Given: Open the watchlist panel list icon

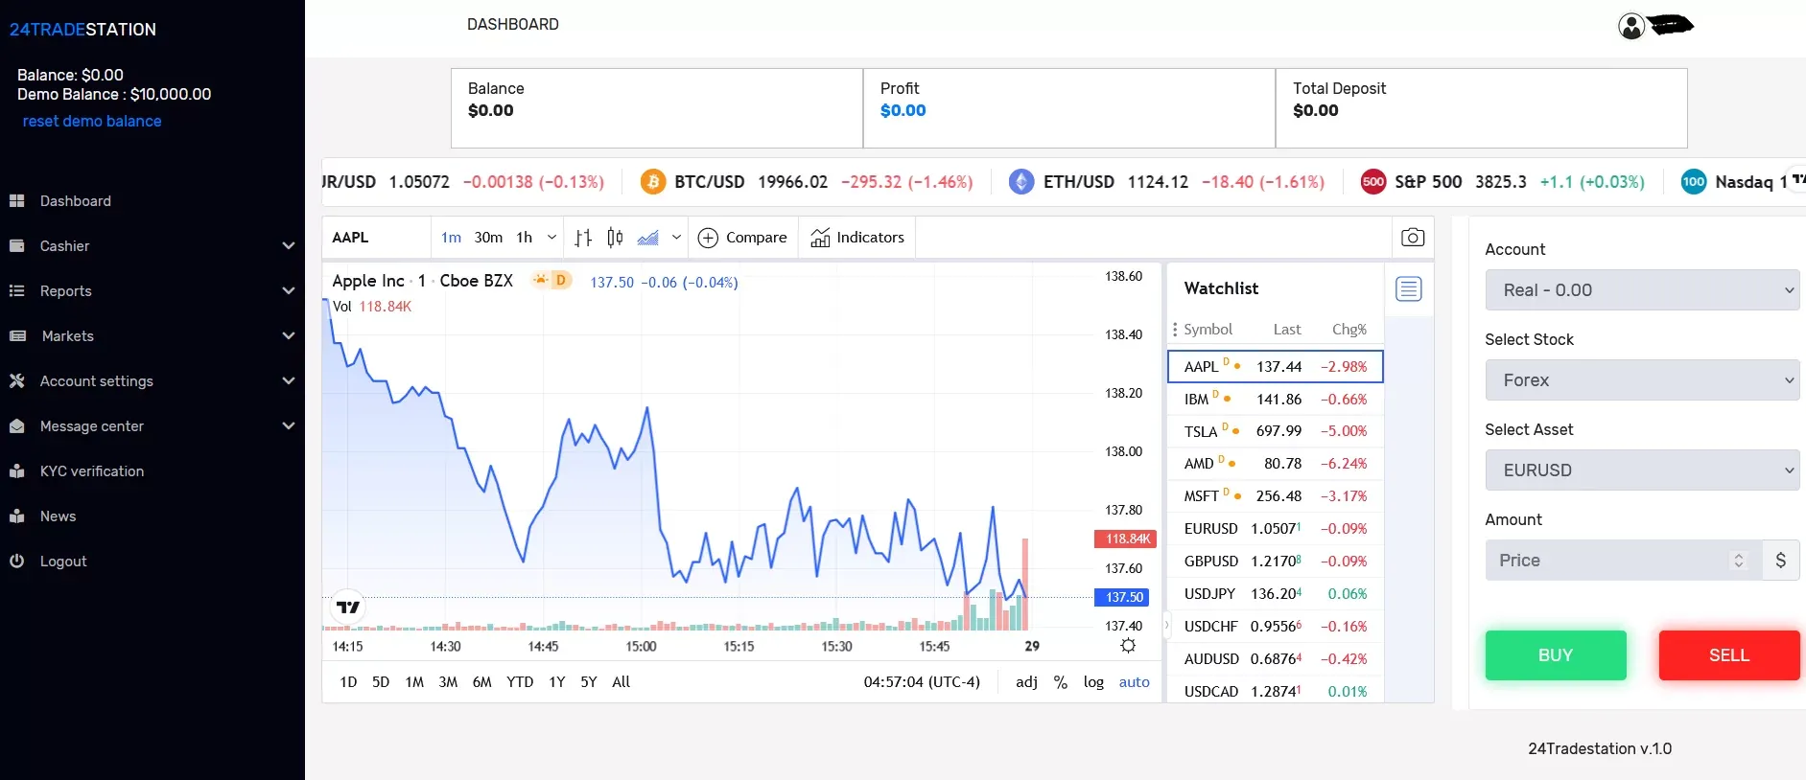Looking at the screenshot, I should click(1408, 288).
